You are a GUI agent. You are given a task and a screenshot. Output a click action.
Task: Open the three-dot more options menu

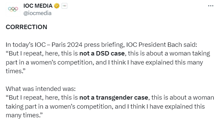(211, 6)
